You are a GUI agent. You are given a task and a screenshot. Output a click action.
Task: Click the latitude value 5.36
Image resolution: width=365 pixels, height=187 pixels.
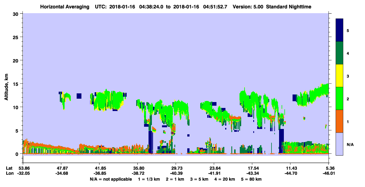[328, 168]
